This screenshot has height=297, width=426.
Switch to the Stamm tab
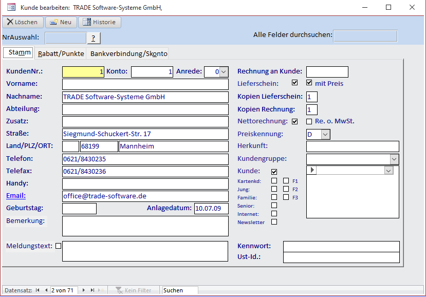(18, 52)
